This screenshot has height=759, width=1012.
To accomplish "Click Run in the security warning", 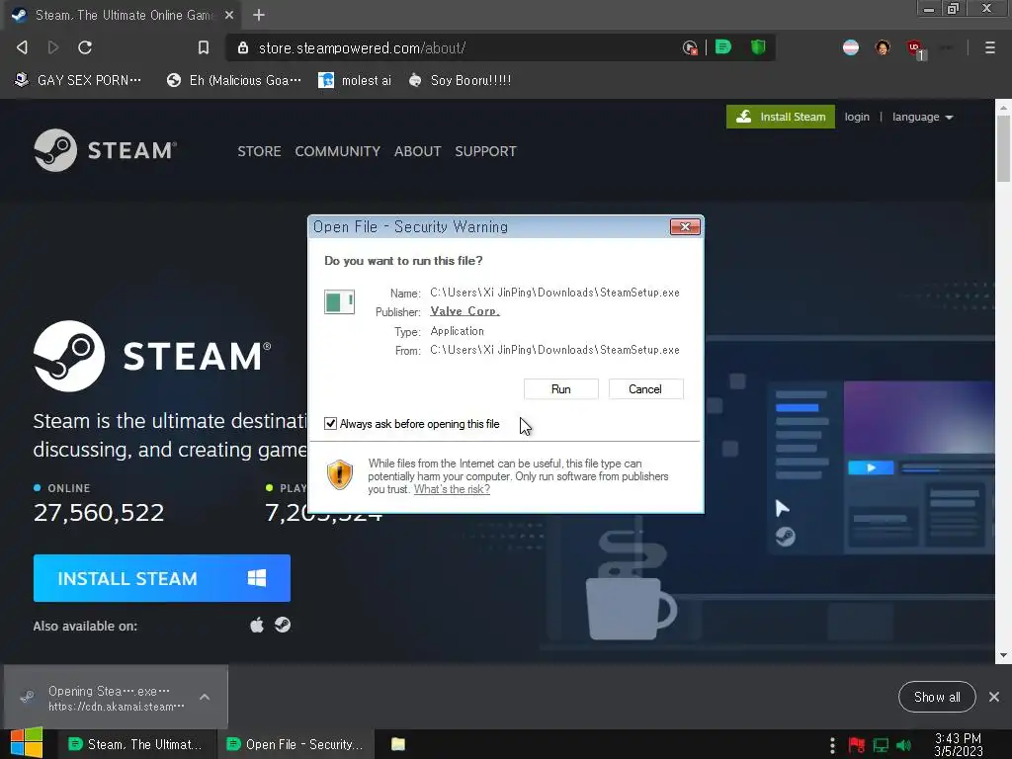I will point(561,389).
